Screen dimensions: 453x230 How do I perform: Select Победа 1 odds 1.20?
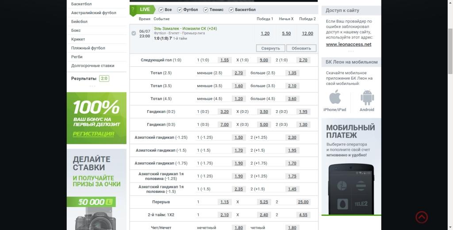click(265, 34)
